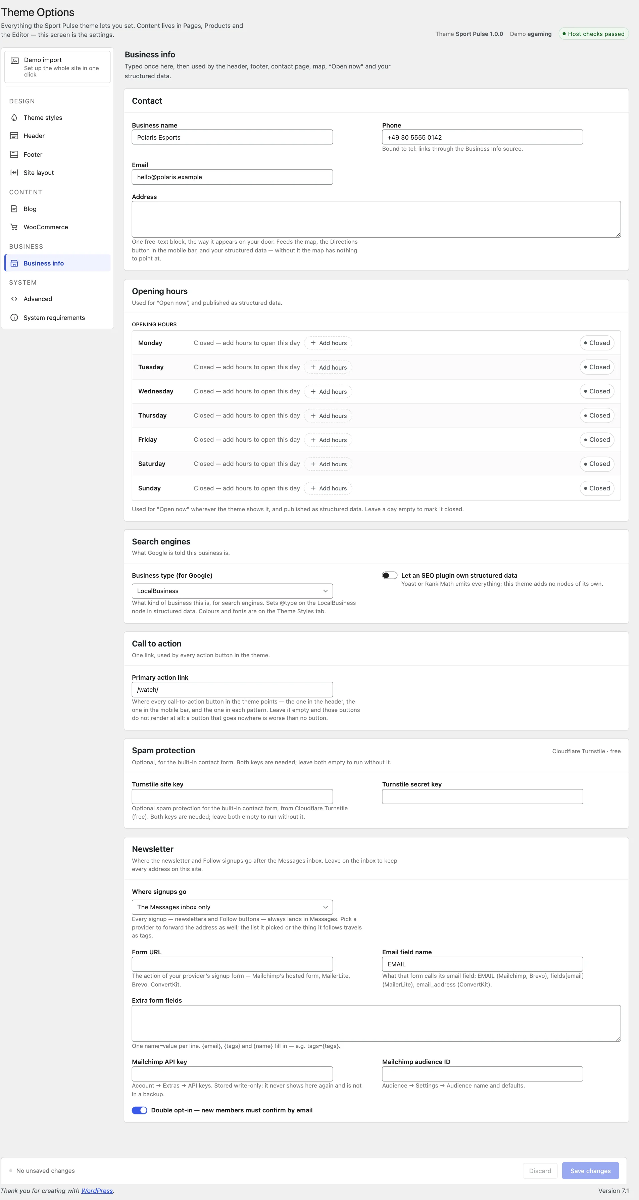639x1200 pixels.
Task: Toggle Saturday's Closed status pill
Action: (x=597, y=464)
